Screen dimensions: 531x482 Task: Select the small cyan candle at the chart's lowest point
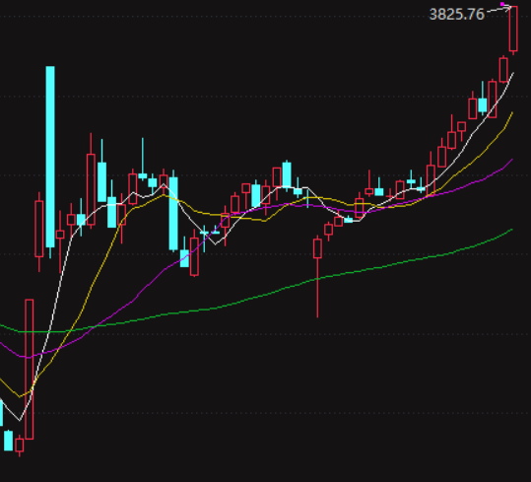coord(9,441)
